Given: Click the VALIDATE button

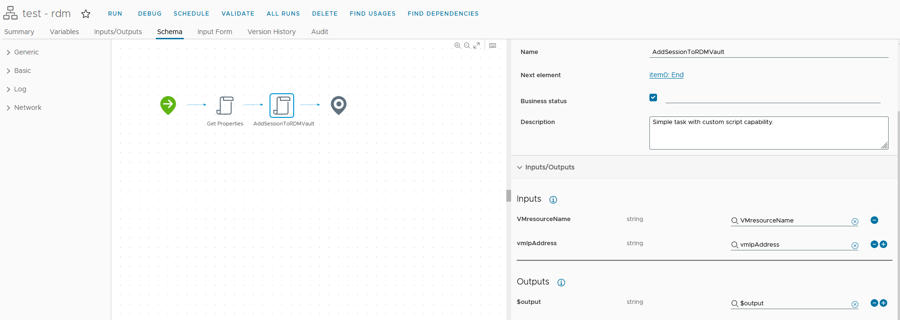Looking at the screenshot, I should 238,14.
